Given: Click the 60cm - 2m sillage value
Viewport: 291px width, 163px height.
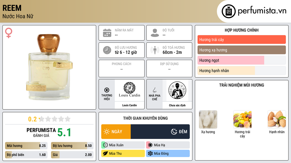Looking at the screenshot, I should pyautogui.click(x=172, y=52).
